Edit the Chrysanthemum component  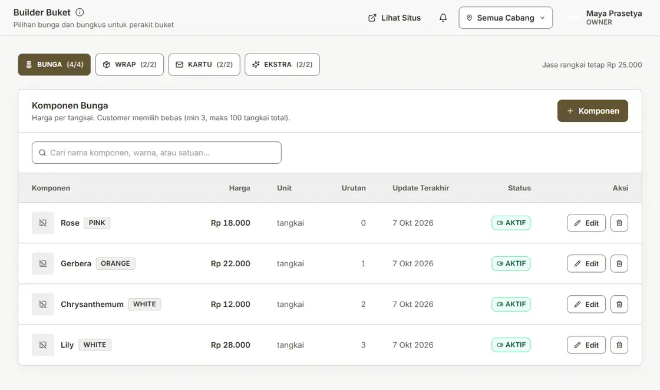tap(586, 304)
